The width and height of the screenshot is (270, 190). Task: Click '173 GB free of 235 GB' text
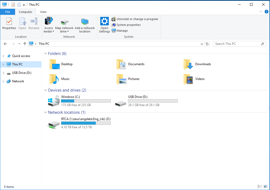point(76,105)
